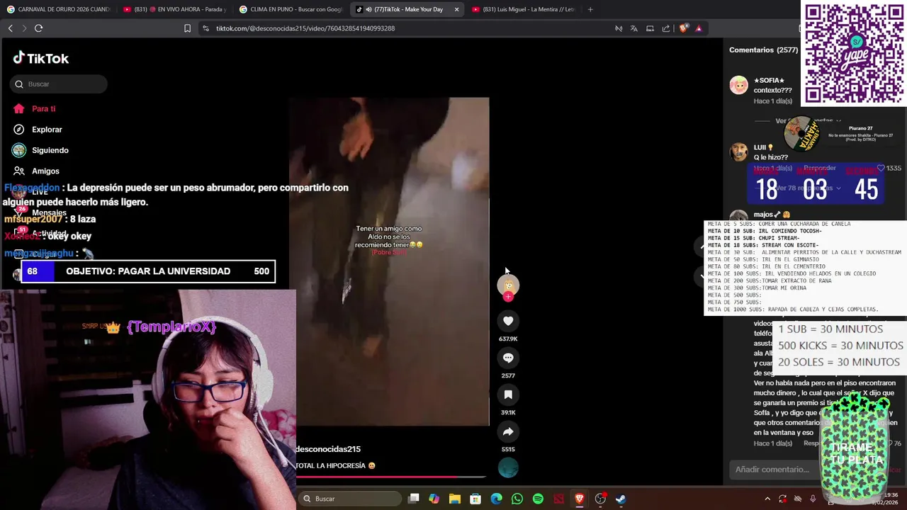The height and width of the screenshot is (510, 907).
Task: Close the TikTok tab
Action: (x=456, y=9)
